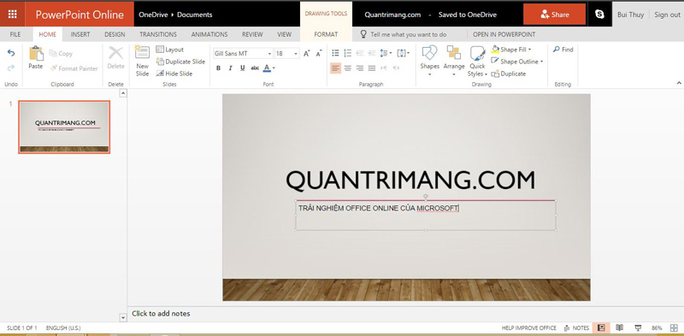Open the Gill Sans MT font dropdown
Screen dimensions: 684x336
tap(269, 54)
